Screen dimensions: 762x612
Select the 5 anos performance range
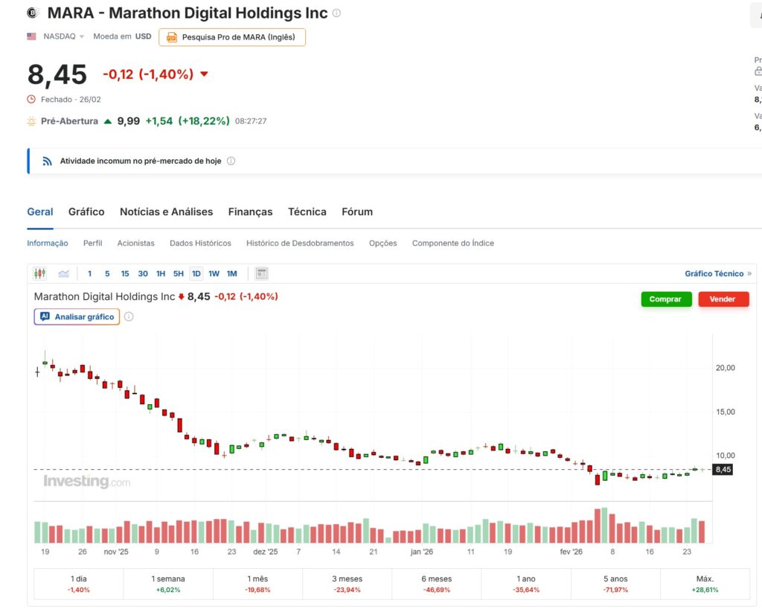pos(615,584)
